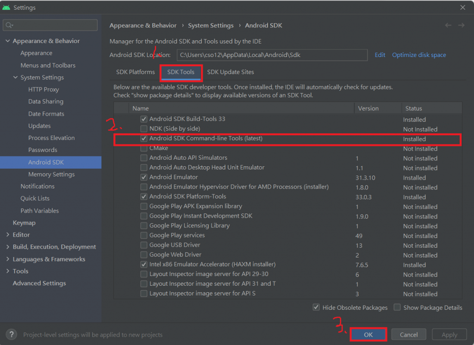This screenshot has height=345, width=474.
Task: Check Android Auto Desktop Head Unit Emulator
Action: point(144,168)
